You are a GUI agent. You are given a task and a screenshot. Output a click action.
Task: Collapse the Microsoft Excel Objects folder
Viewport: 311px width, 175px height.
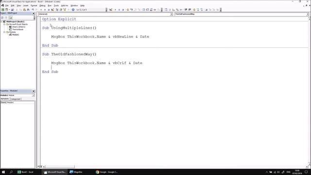pos(4,24)
